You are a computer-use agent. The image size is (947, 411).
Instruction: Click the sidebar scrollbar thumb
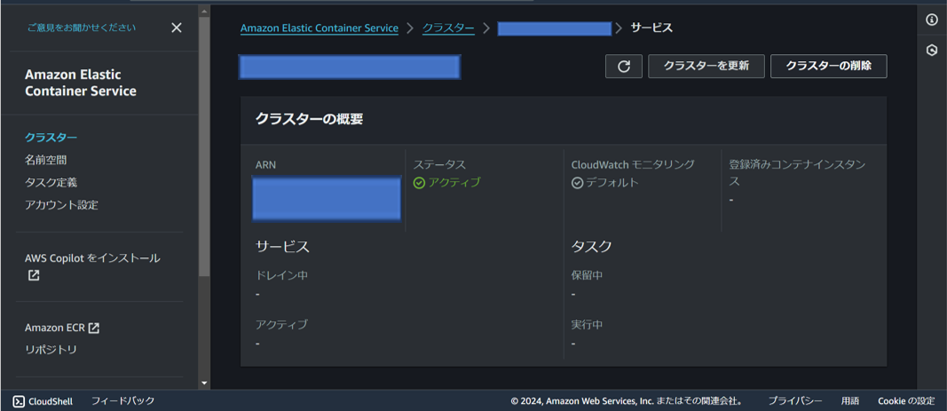[x=204, y=146]
